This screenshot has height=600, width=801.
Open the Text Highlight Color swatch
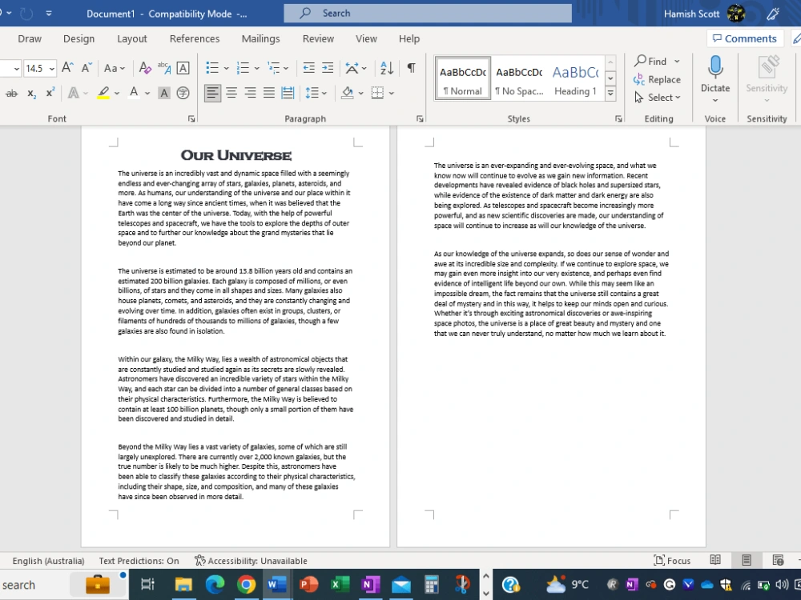[104, 94]
